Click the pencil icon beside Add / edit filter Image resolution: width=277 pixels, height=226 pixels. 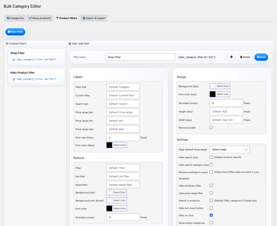(70, 44)
